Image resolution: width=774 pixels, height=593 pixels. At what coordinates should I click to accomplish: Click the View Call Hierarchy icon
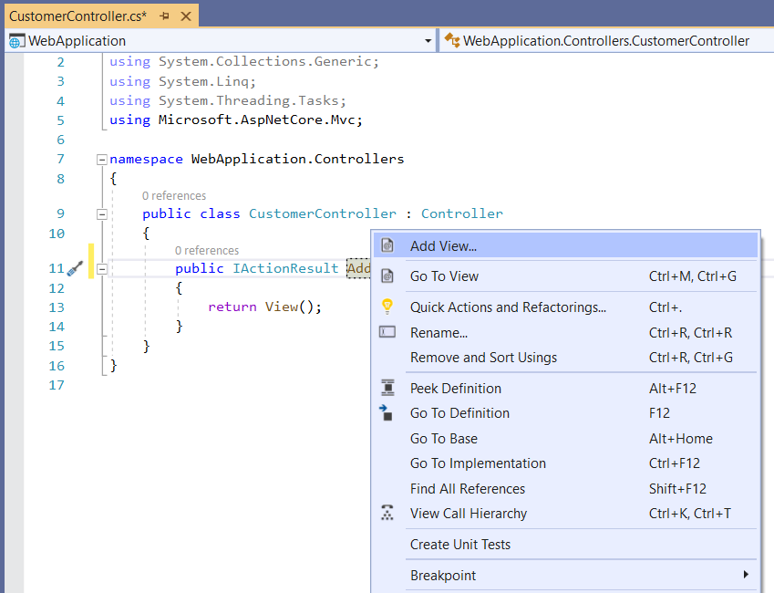387,513
